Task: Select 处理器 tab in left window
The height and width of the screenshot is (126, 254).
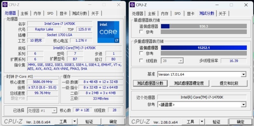Action: point(10,13)
